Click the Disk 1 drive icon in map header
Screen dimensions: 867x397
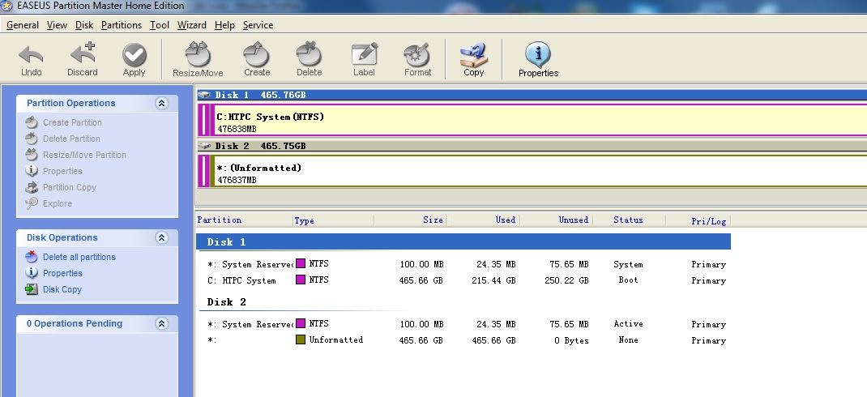point(204,95)
